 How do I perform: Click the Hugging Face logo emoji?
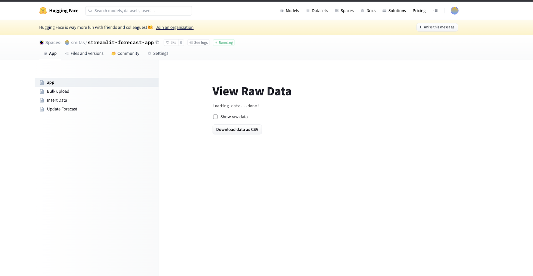click(43, 11)
